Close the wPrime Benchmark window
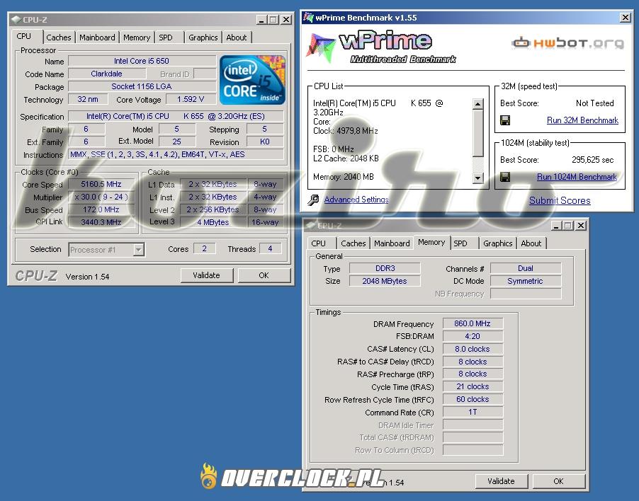 (625, 18)
